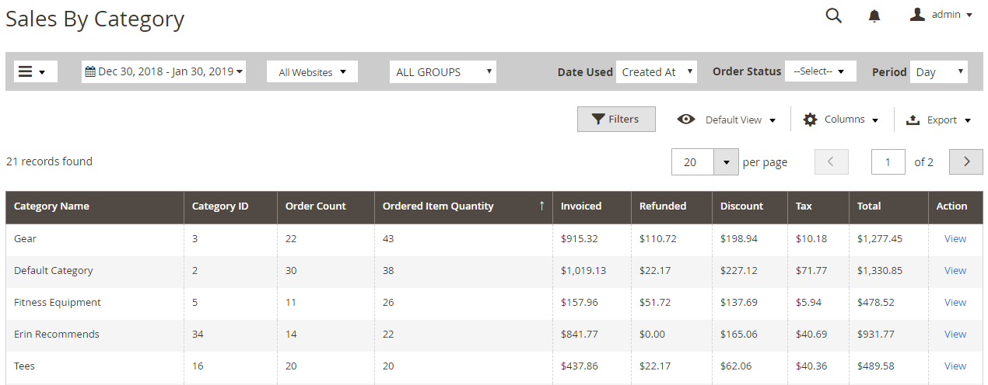Open the hamburger report menu

tap(32, 71)
